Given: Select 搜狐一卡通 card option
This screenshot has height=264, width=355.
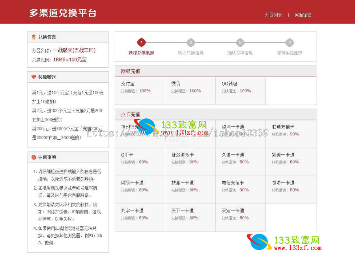Looking at the screenshot, I should pos(190,190).
